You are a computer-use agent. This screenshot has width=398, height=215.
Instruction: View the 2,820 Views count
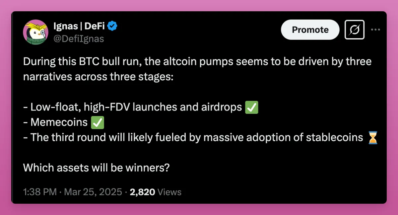pyautogui.click(x=156, y=192)
